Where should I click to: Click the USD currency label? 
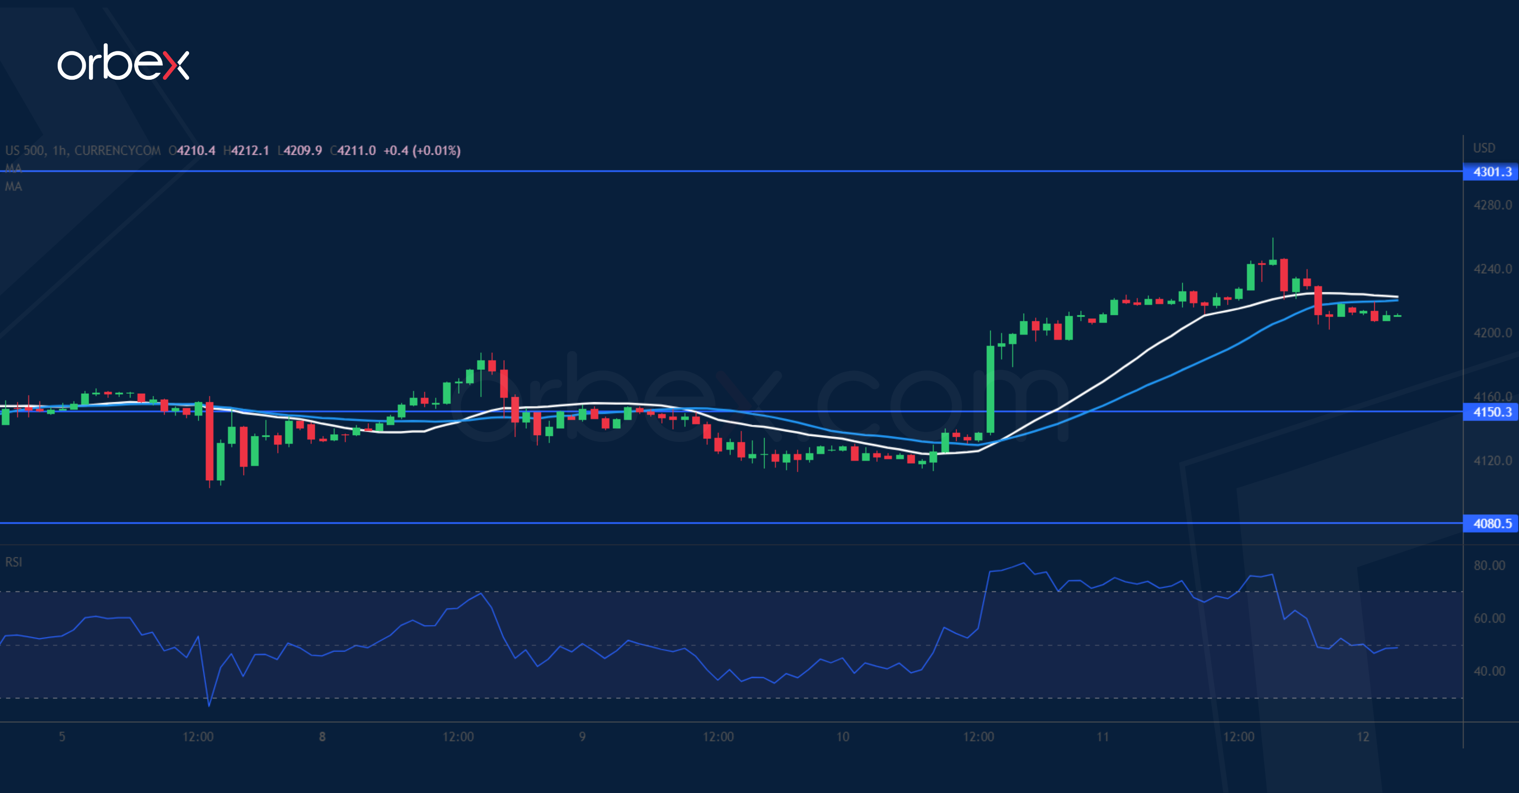click(x=1484, y=148)
